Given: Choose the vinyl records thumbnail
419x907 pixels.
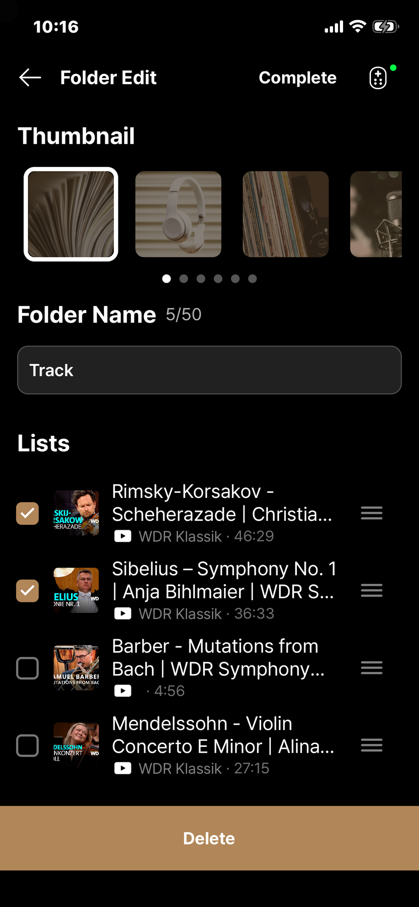Looking at the screenshot, I should pyautogui.click(x=286, y=214).
